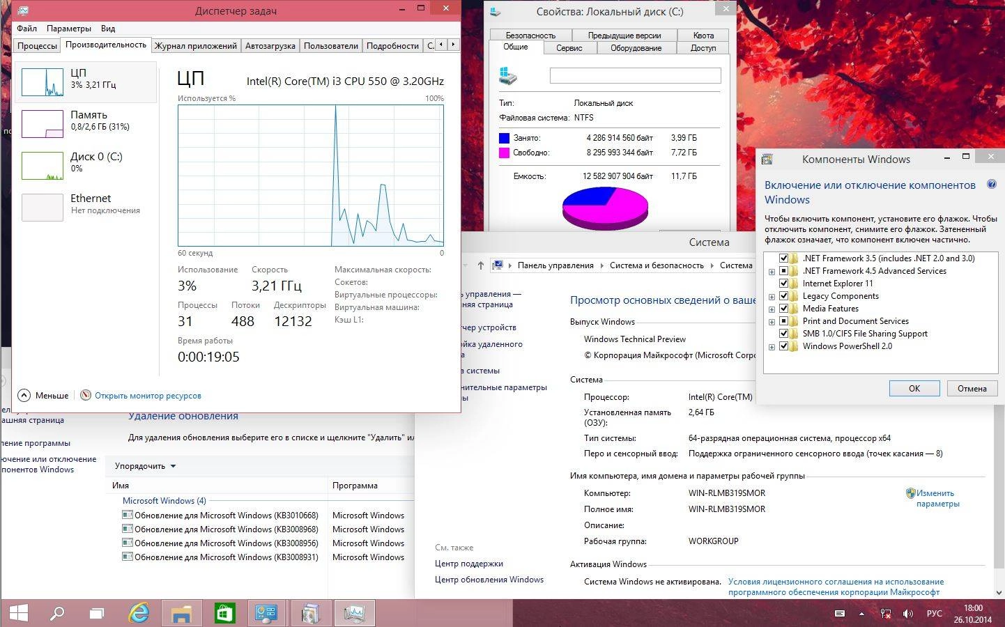Viewport: 1005px width, 627px height.
Task: Expand the Windows PowerShell 2.0 node
Action: click(772, 347)
